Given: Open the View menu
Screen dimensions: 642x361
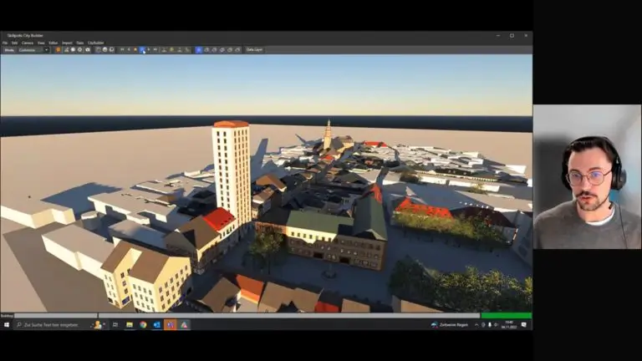Looking at the screenshot, I should point(41,43).
